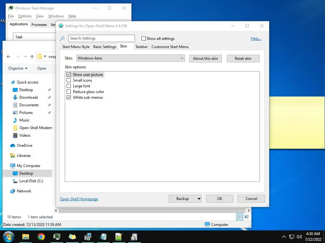325x243 pixels.
Task: Open the Help... link
Action: click(256, 39)
